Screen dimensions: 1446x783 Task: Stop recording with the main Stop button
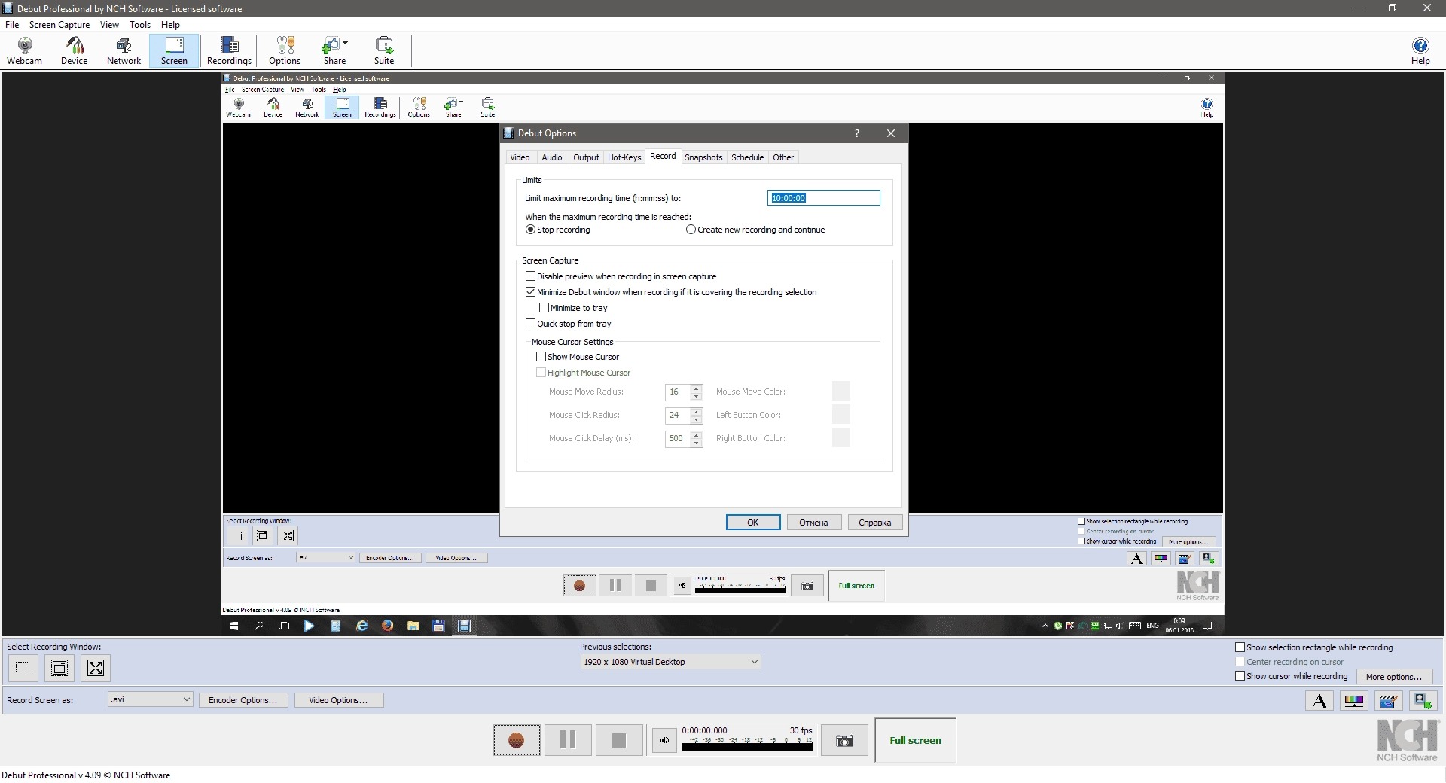coord(619,740)
